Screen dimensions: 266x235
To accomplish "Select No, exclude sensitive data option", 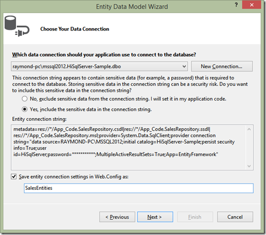I will 25,99.
